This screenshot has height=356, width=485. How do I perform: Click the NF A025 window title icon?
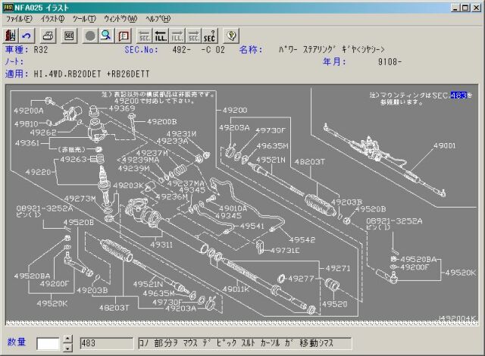click(8, 7)
